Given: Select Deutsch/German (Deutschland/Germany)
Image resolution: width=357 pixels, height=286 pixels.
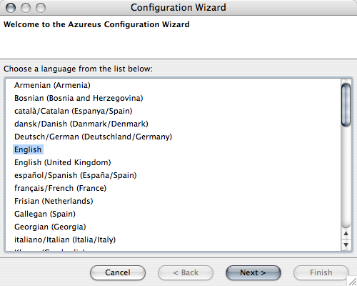Looking at the screenshot, I should (x=93, y=137).
